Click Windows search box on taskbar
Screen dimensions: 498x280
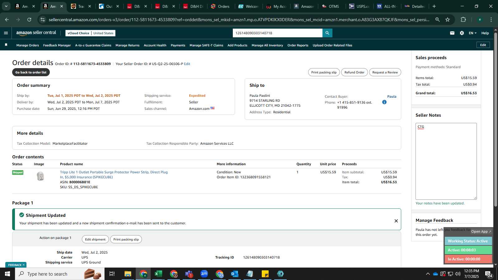coord(60,274)
